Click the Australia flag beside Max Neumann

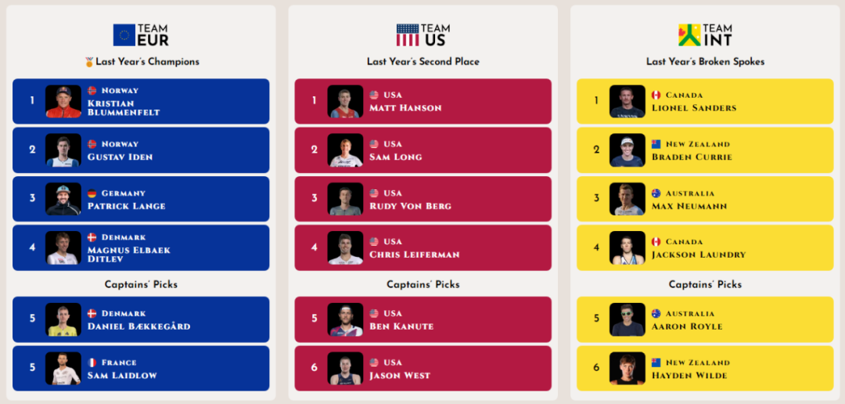pos(656,193)
